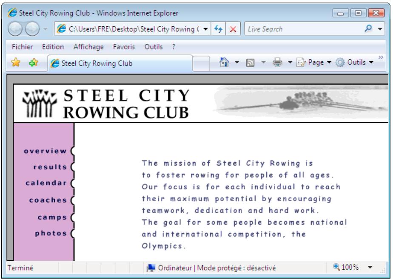Click the new tab button
Image resolution: width=393 pixels, height=279 pixels.
[x=202, y=63]
